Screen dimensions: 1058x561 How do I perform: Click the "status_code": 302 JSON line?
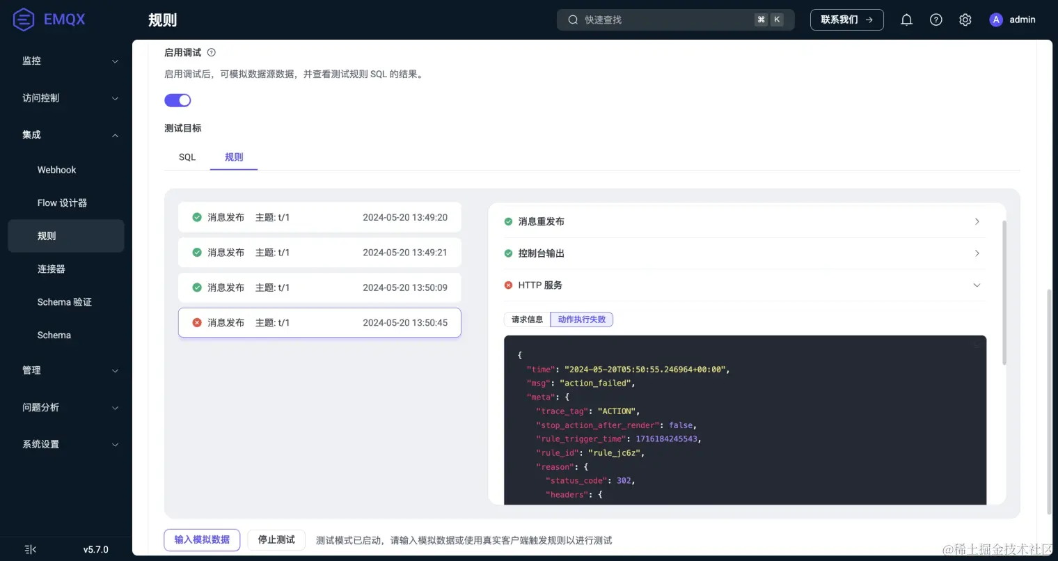590,480
